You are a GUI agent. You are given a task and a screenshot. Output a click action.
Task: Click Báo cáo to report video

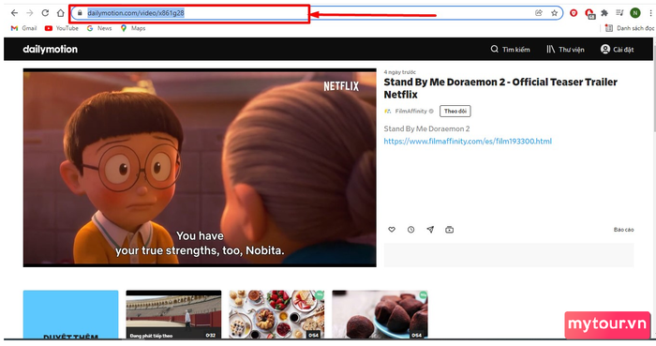coord(623,230)
